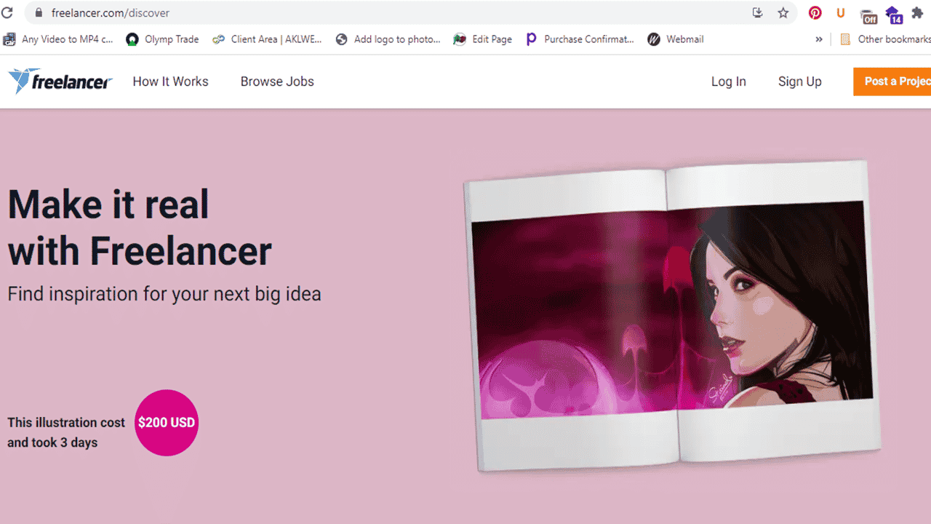Expand hidden bookmarks with double chevron
Image resolution: width=931 pixels, height=524 pixels.
click(x=819, y=39)
